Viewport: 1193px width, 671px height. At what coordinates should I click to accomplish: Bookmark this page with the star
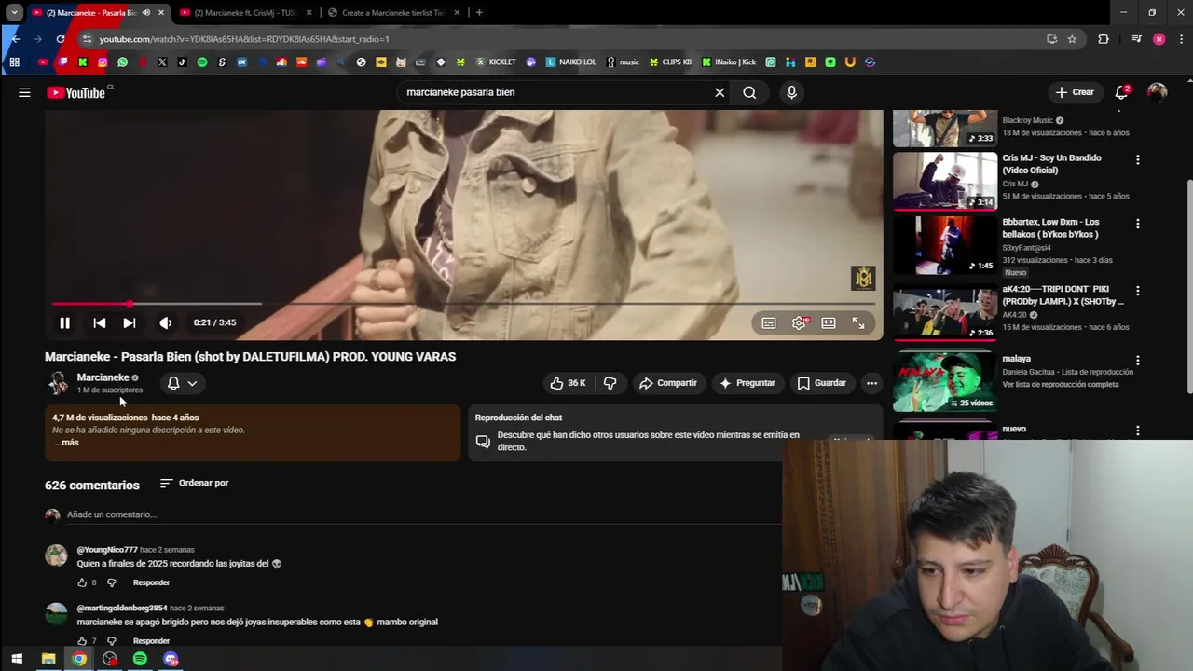(x=1072, y=39)
